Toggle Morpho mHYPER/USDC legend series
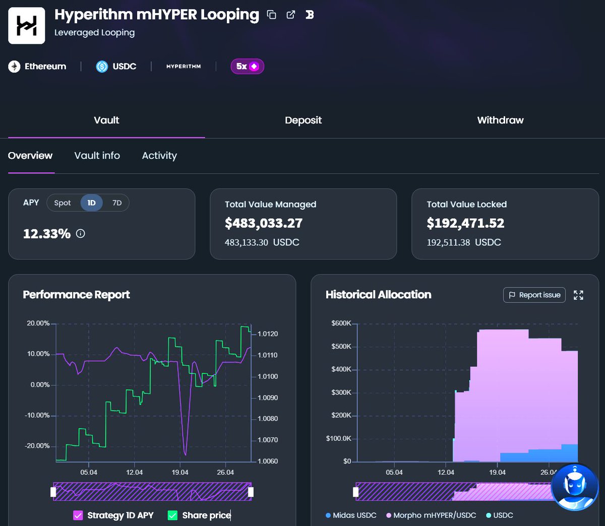This screenshot has height=526, width=605. pyautogui.click(x=431, y=515)
